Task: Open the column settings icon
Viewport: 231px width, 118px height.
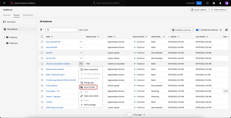Action: coord(227,30)
